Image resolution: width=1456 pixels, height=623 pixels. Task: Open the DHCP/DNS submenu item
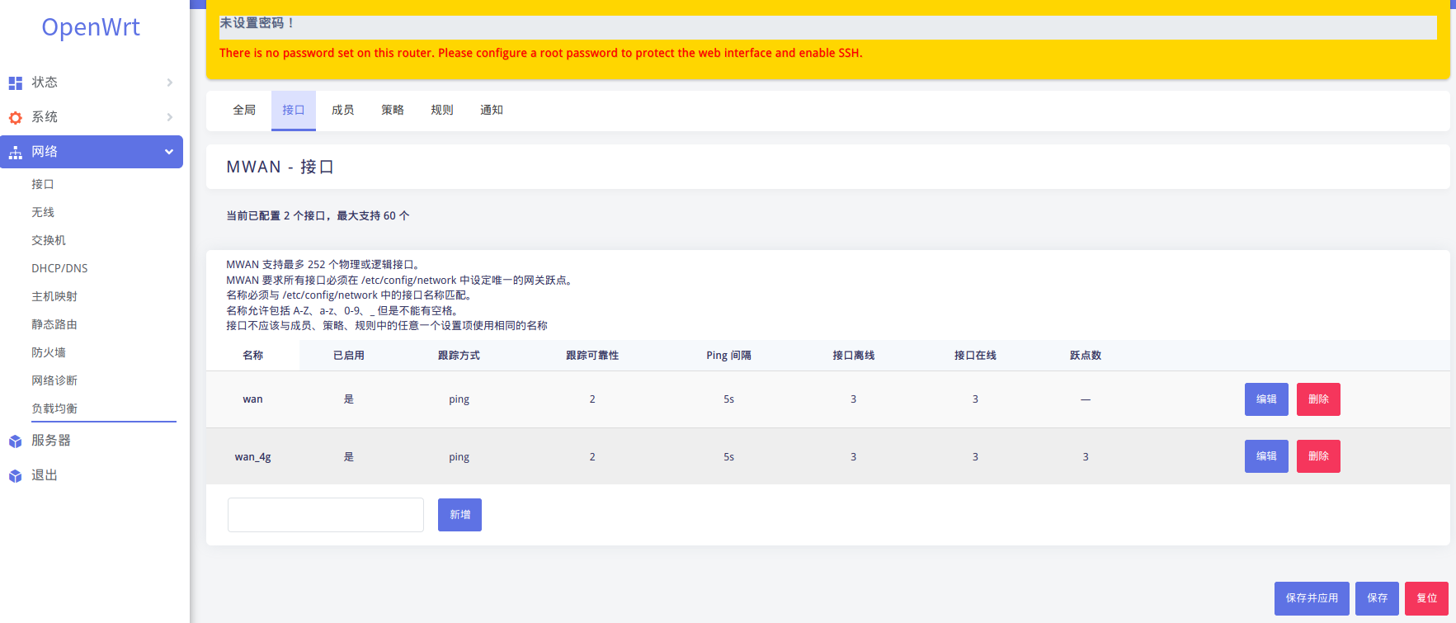(59, 268)
